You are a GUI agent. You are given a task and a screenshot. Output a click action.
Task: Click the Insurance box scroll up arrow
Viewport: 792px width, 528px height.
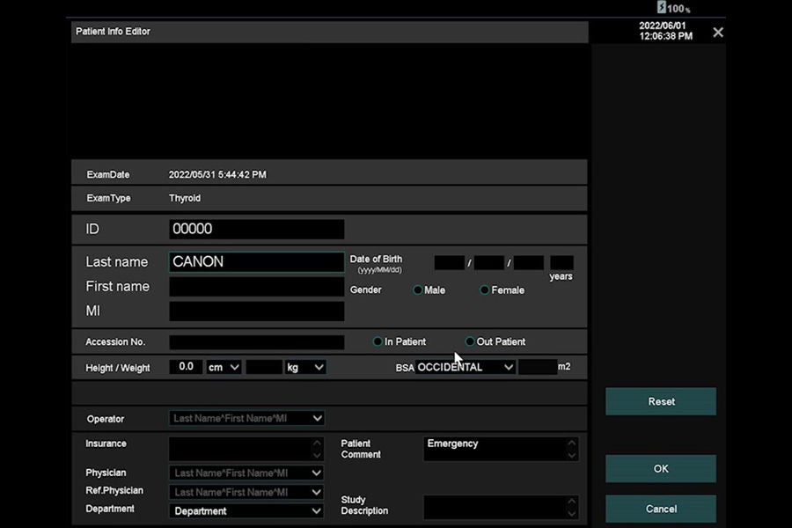pos(317,444)
